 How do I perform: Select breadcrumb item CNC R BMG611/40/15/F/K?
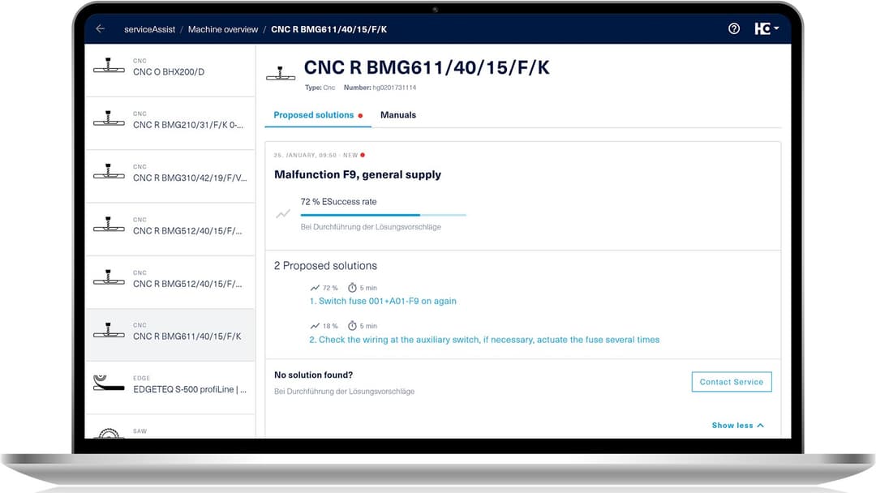click(329, 29)
